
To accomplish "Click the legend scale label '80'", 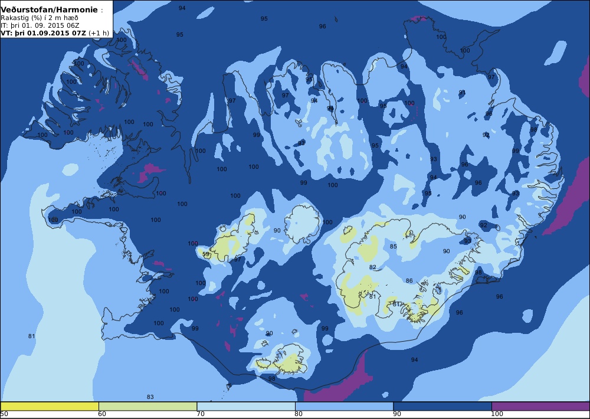I will point(299,414).
